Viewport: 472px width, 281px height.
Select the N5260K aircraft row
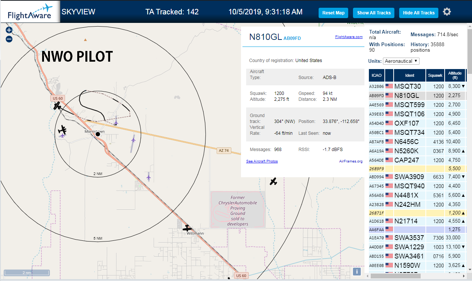(417, 151)
